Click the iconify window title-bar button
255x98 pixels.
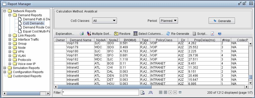tap(240, 3)
